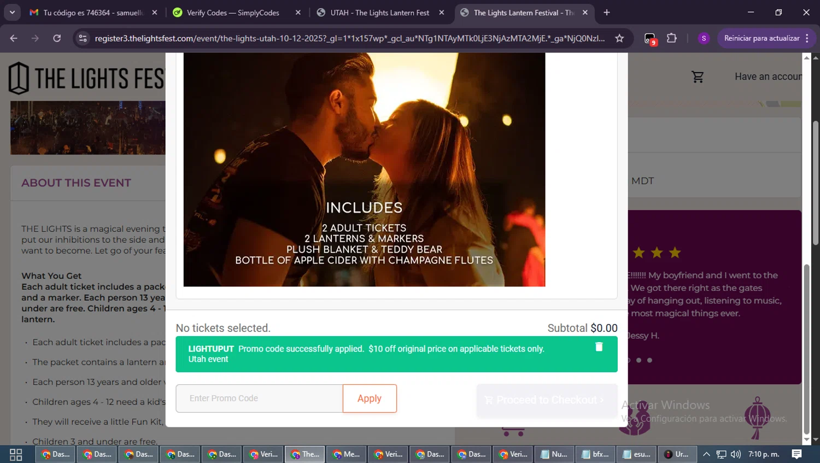Image resolution: width=820 pixels, height=463 pixels.
Task: Open the Chrome extensions puzzle icon
Action: (671, 38)
